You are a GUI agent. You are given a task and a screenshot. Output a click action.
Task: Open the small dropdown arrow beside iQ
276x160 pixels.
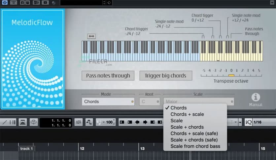240,122
